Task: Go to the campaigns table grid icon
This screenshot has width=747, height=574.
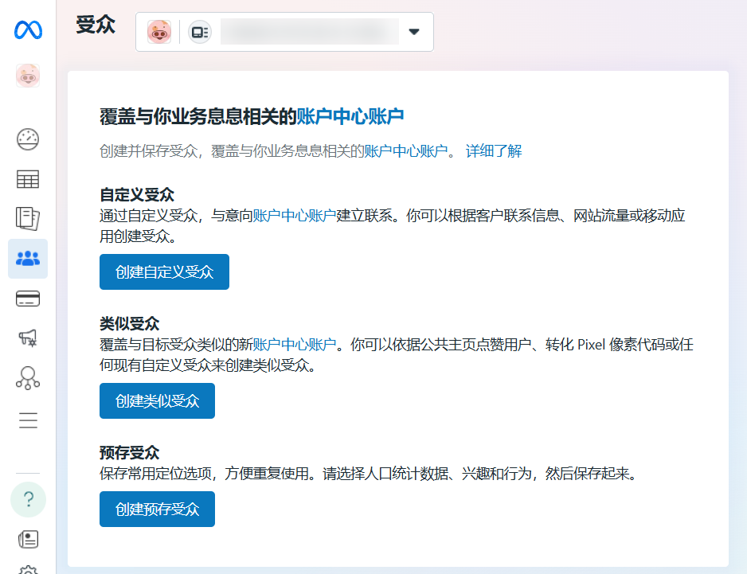Action: (28, 179)
